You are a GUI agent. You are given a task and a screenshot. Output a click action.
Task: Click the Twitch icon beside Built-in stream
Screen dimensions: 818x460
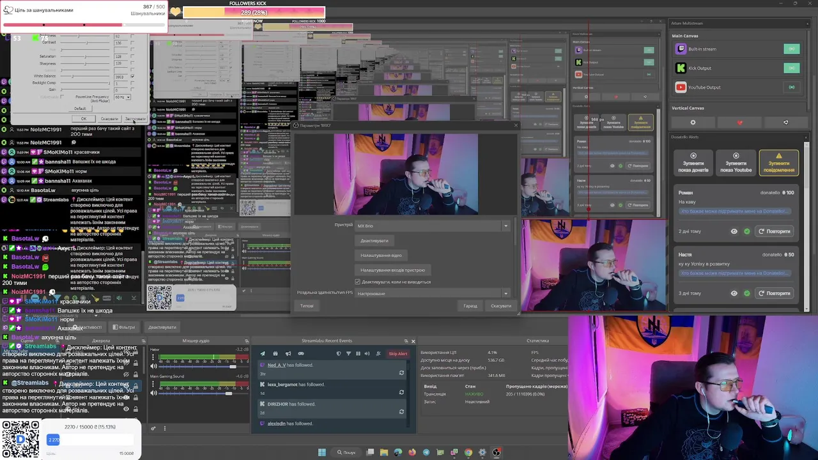(681, 49)
